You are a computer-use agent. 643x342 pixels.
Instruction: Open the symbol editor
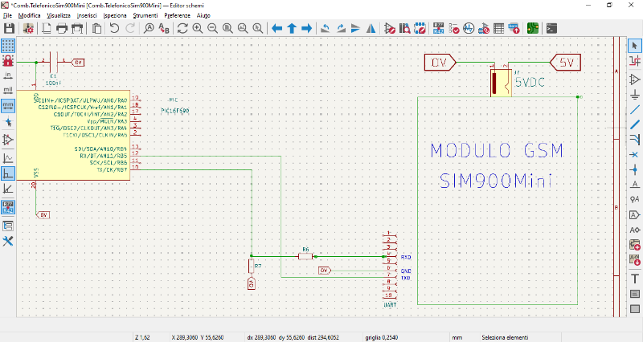pos(390,28)
